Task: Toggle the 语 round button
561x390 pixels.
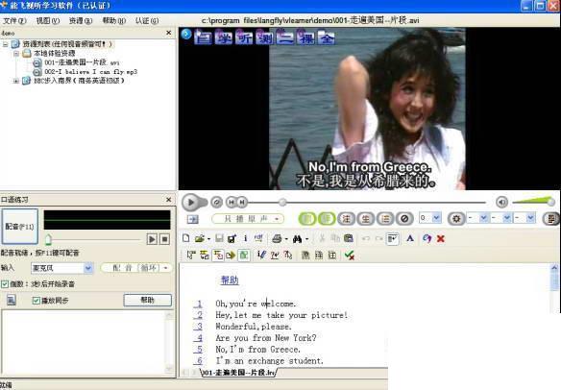Action: (385, 219)
